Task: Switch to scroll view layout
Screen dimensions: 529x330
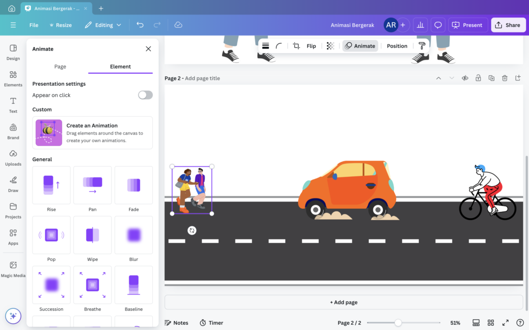Action: [476, 323]
